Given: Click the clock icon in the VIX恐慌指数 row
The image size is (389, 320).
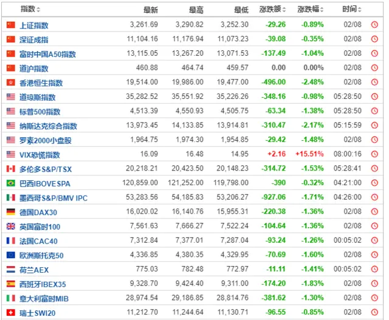Looking at the screenshot, I should (x=374, y=155).
